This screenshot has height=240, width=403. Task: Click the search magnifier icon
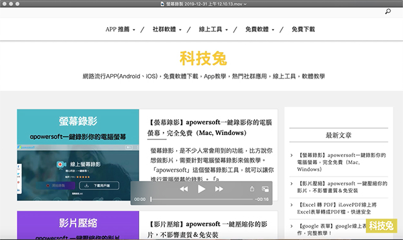pyautogui.click(x=388, y=11)
